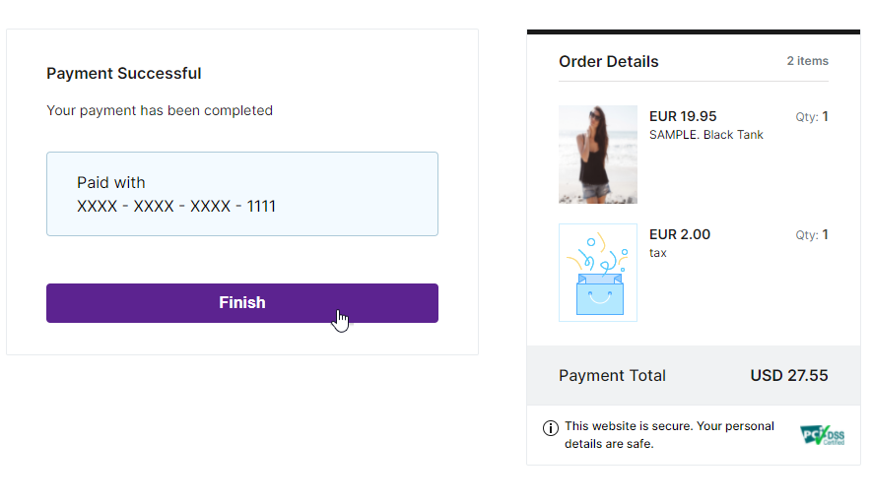Image resolution: width=871 pixels, height=502 pixels.
Task: Click the info icon beside the security notice
Action: pos(551,428)
